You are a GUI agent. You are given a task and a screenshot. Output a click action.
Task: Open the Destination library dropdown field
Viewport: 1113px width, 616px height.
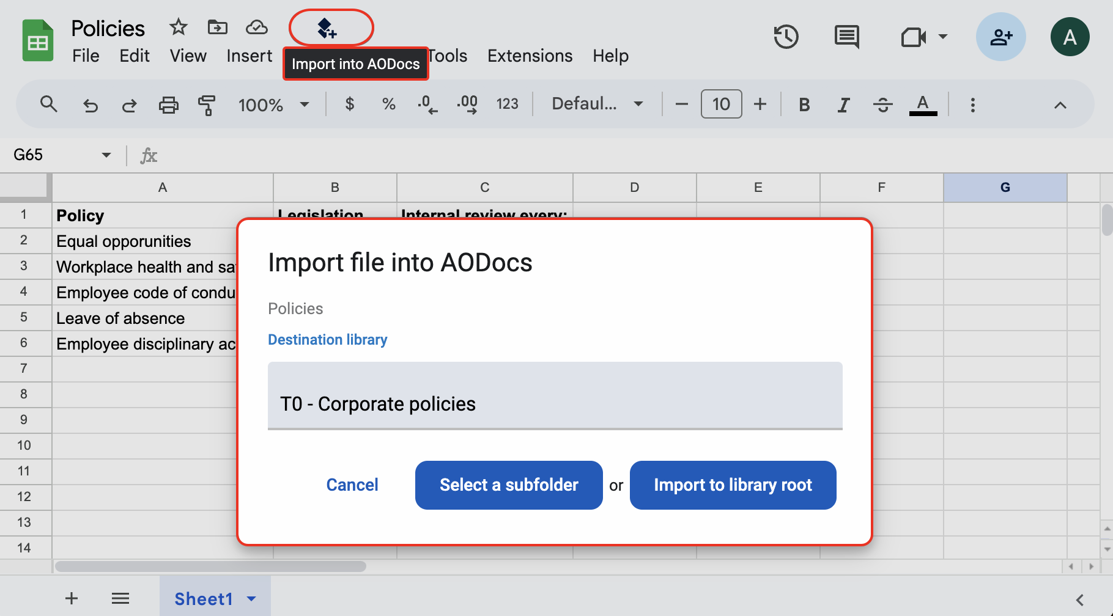555,396
